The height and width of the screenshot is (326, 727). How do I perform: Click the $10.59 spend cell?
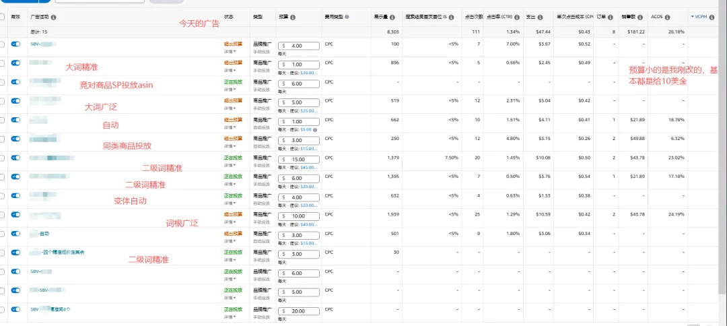543,214
